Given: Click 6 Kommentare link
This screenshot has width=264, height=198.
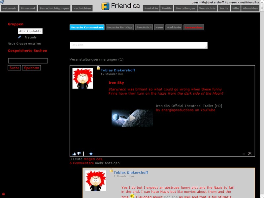Looking at the screenshot, I should coord(82,163).
